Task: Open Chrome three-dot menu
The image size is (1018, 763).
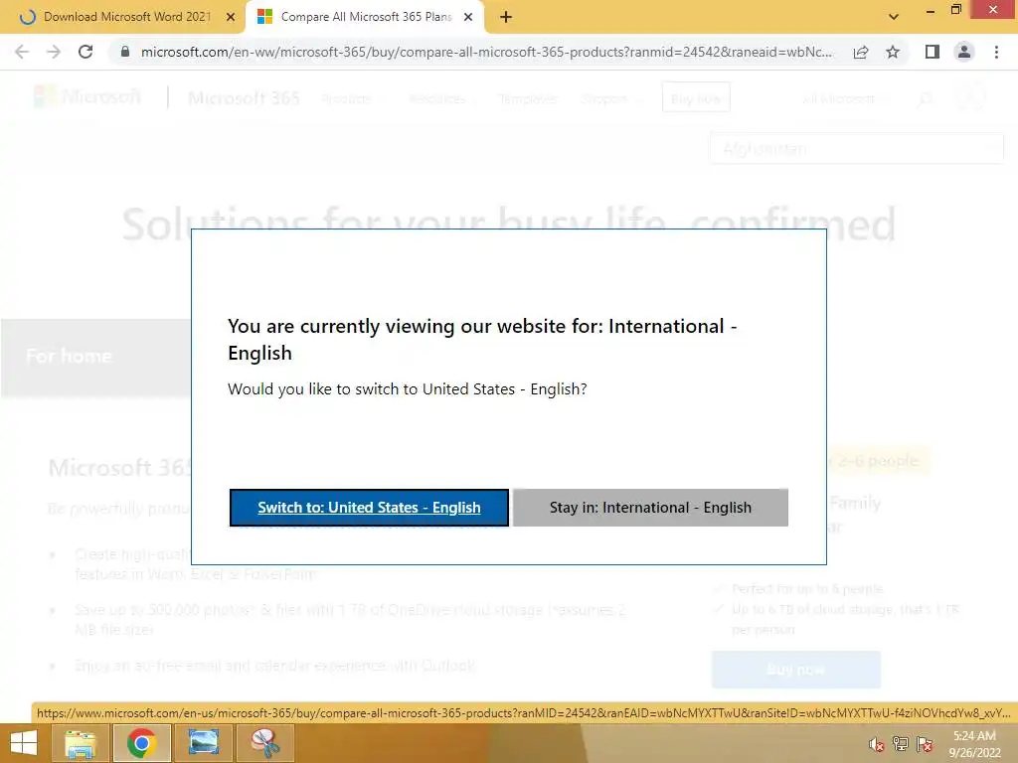Action: point(996,52)
